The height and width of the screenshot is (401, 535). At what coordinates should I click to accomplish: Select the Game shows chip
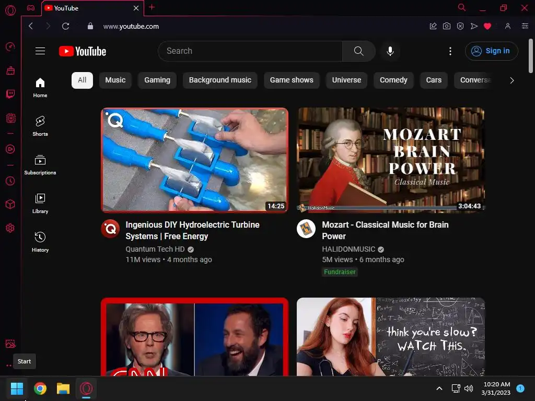292,80
